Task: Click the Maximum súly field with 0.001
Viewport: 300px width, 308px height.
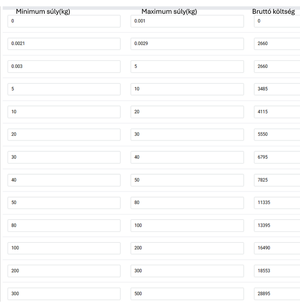Action: (187, 21)
